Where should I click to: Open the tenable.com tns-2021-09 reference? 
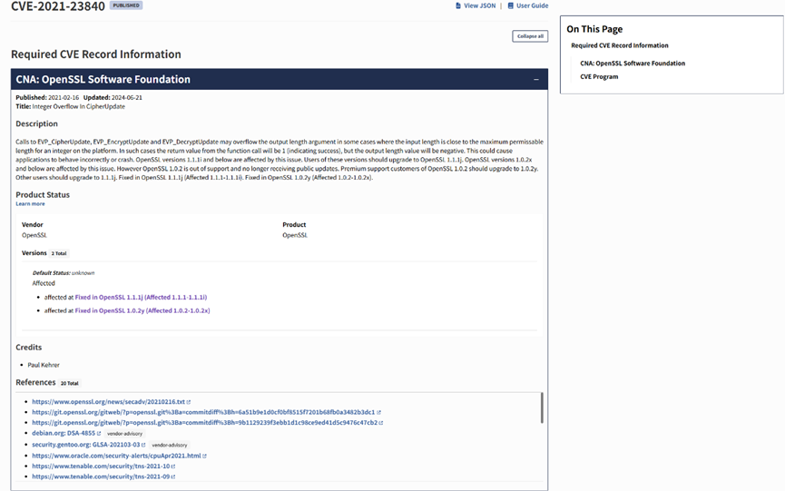coord(101,477)
